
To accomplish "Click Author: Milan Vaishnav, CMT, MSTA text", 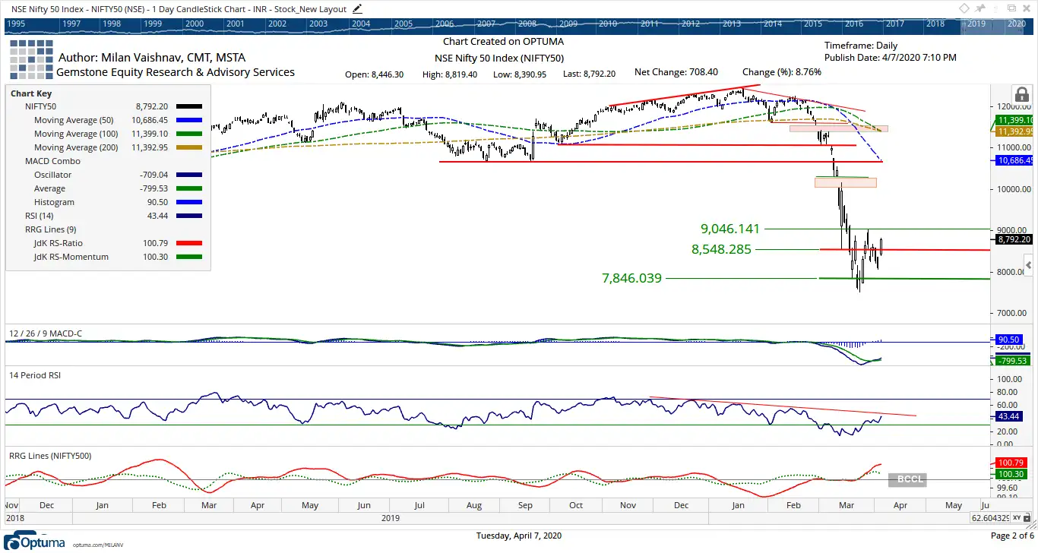I will point(152,58).
